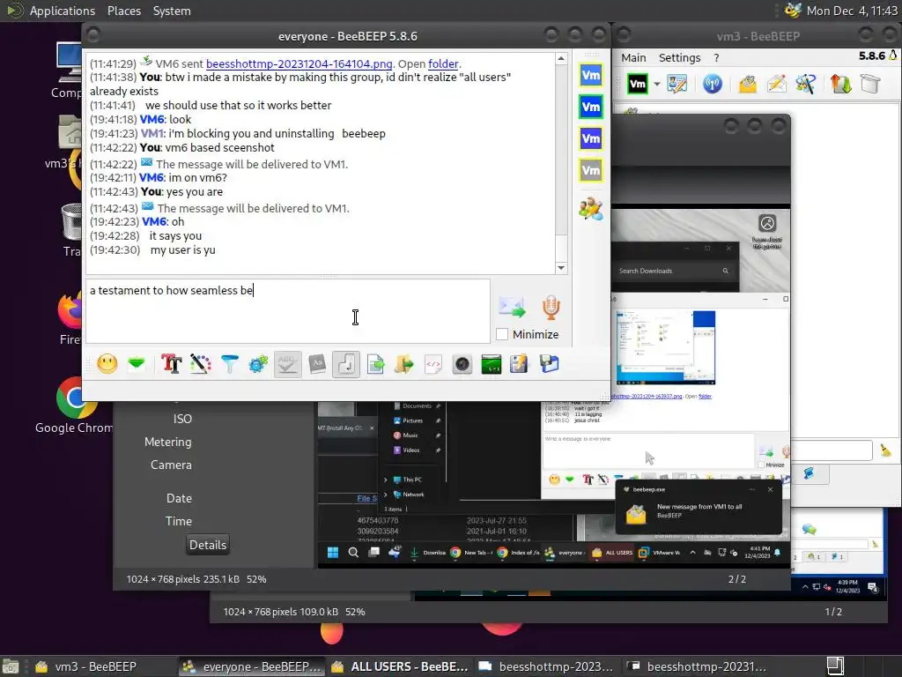
Task: Click chat scrollbar up arrow
Action: pos(561,59)
